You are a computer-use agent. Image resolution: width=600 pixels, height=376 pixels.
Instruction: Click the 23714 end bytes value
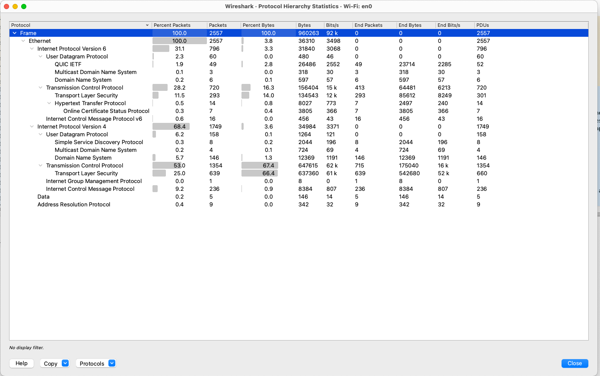[407, 64]
